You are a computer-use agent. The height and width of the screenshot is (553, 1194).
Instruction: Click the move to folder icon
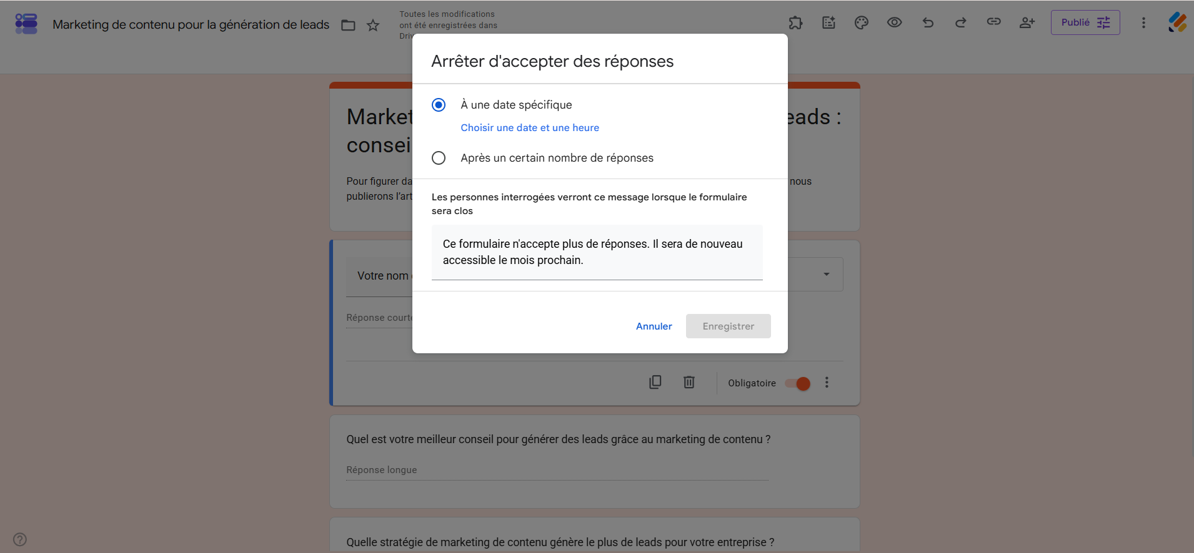click(x=348, y=25)
